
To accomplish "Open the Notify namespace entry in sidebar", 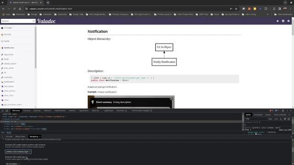I will click(x=7, y=41).
